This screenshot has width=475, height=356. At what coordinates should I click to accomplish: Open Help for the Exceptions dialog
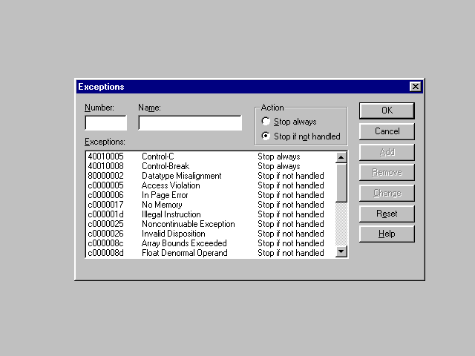click(387, 234)
